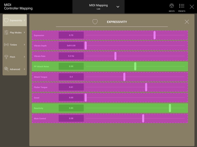
Task: Click the Timbre icon in sidebar
Action: [x=6, y=44]
